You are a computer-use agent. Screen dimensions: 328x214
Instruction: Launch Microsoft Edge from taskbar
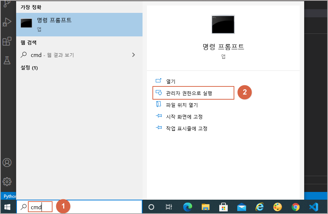click(x=188, y=207)
